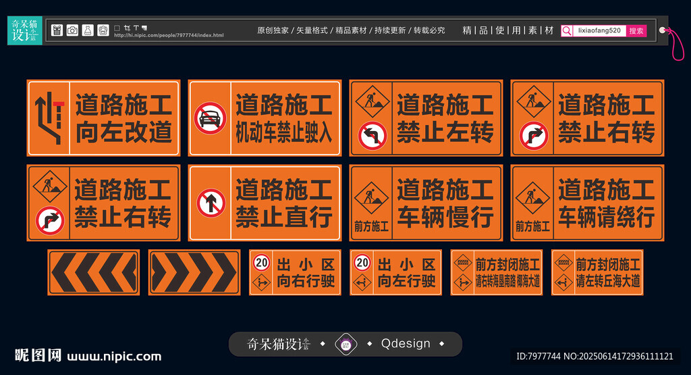Click the teal 奇呆猫设计 logo block

[x=25, y=30]
